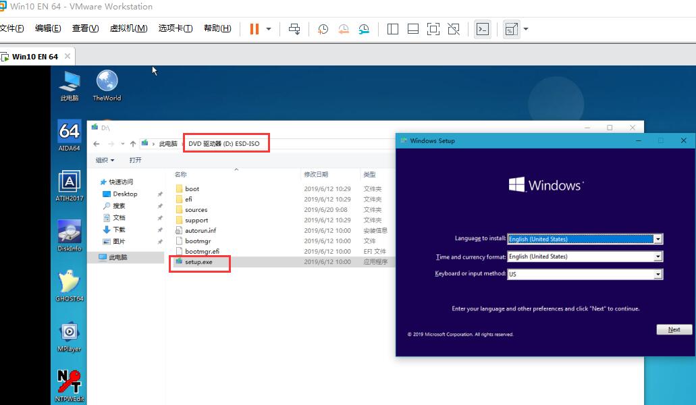Click 此电脑 in the address bar

(x=168, y=144)
